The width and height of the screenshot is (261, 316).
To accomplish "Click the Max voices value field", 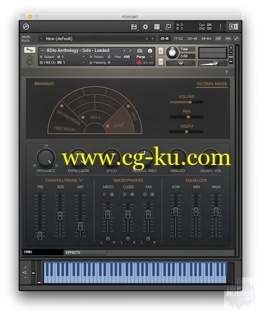I will click(127, 57).
